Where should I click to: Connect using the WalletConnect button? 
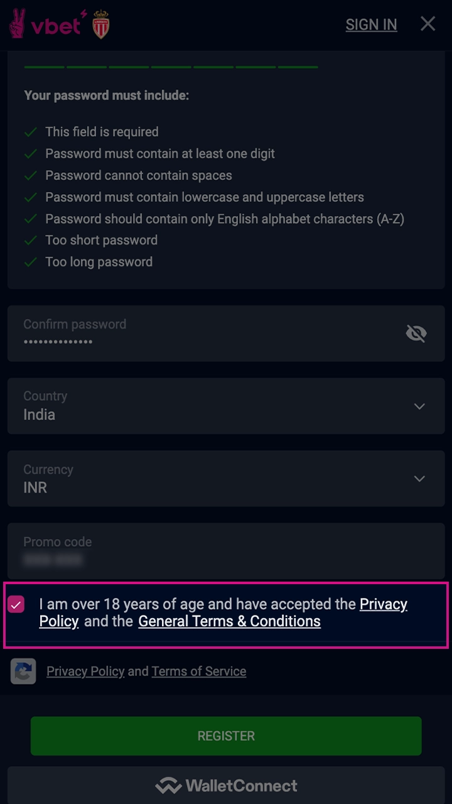(226, 785)
